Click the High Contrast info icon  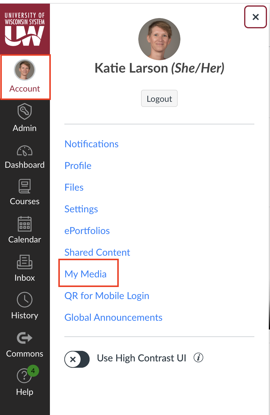pyautogui.click(x=198, y=358)
